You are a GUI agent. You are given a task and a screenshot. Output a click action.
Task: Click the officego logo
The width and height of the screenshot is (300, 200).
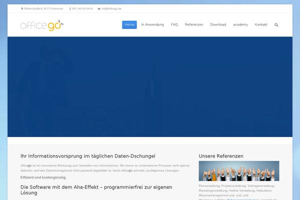[x=42, y=25]
